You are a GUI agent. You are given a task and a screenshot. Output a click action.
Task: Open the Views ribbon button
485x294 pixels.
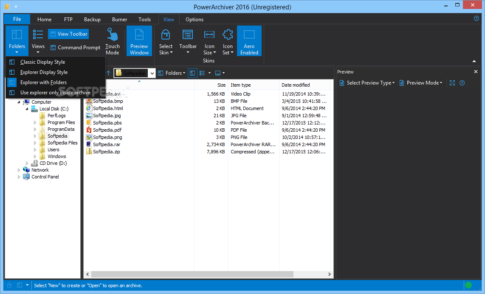(x=38, y=40)
